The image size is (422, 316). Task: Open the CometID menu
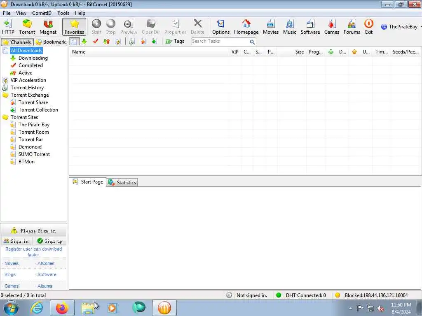42,13
